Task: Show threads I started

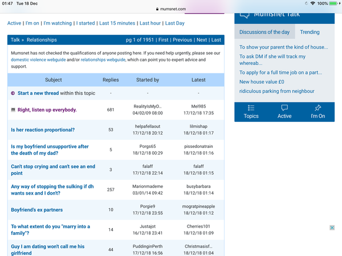Action: 85,23
